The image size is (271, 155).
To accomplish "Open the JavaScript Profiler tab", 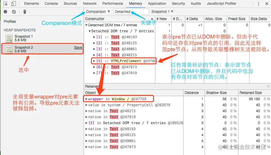I will click(x=221, y=4).
